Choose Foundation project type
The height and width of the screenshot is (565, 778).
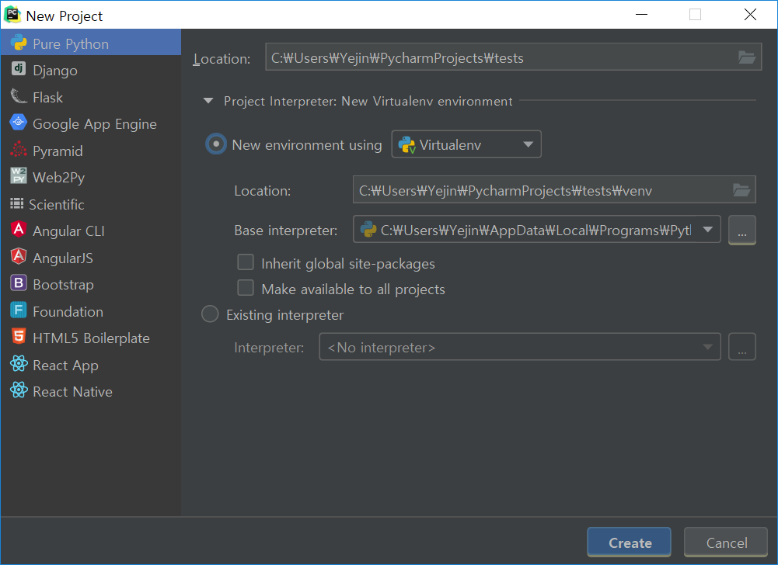tap(91, 310)
